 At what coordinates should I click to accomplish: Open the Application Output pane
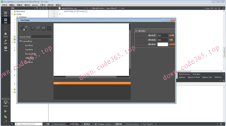click(x=74, y=124)
